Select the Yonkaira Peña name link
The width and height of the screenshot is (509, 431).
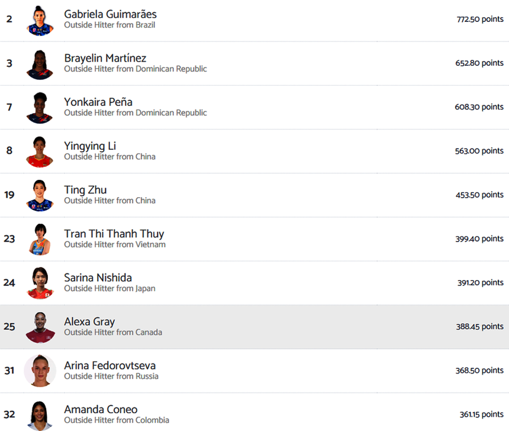click(98, 102)
